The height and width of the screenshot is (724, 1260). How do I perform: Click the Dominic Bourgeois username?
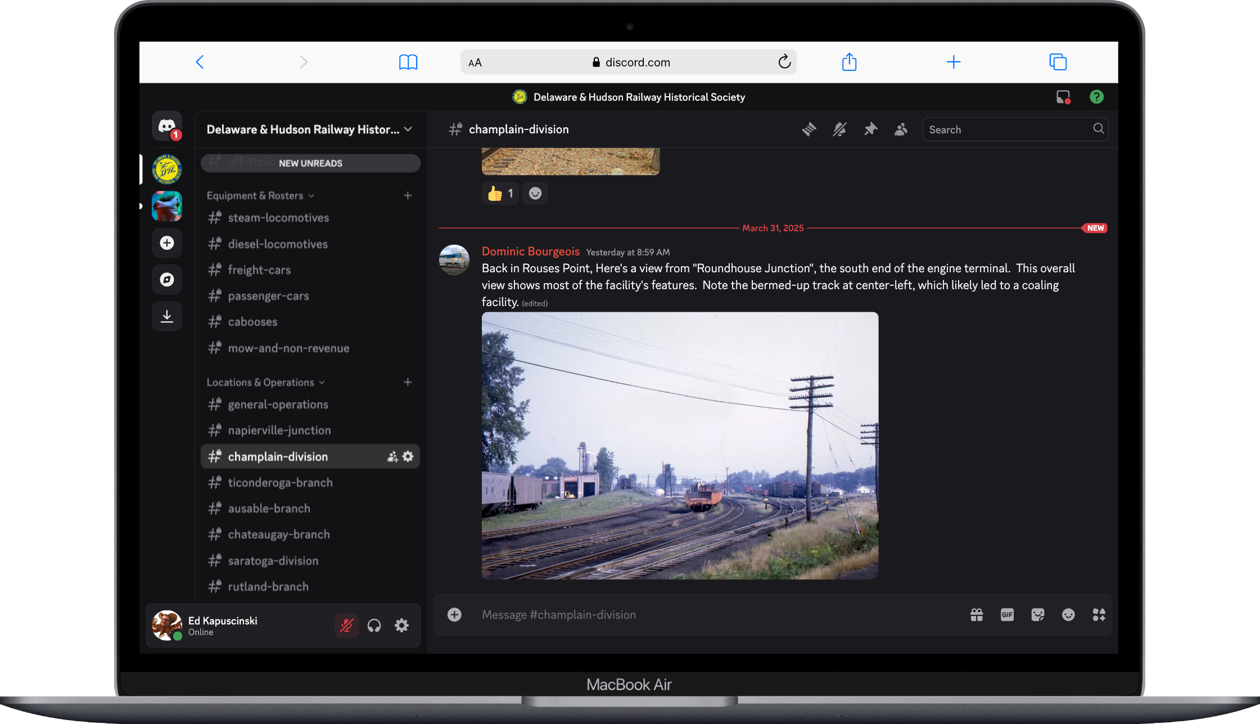(x=530, y=251)
